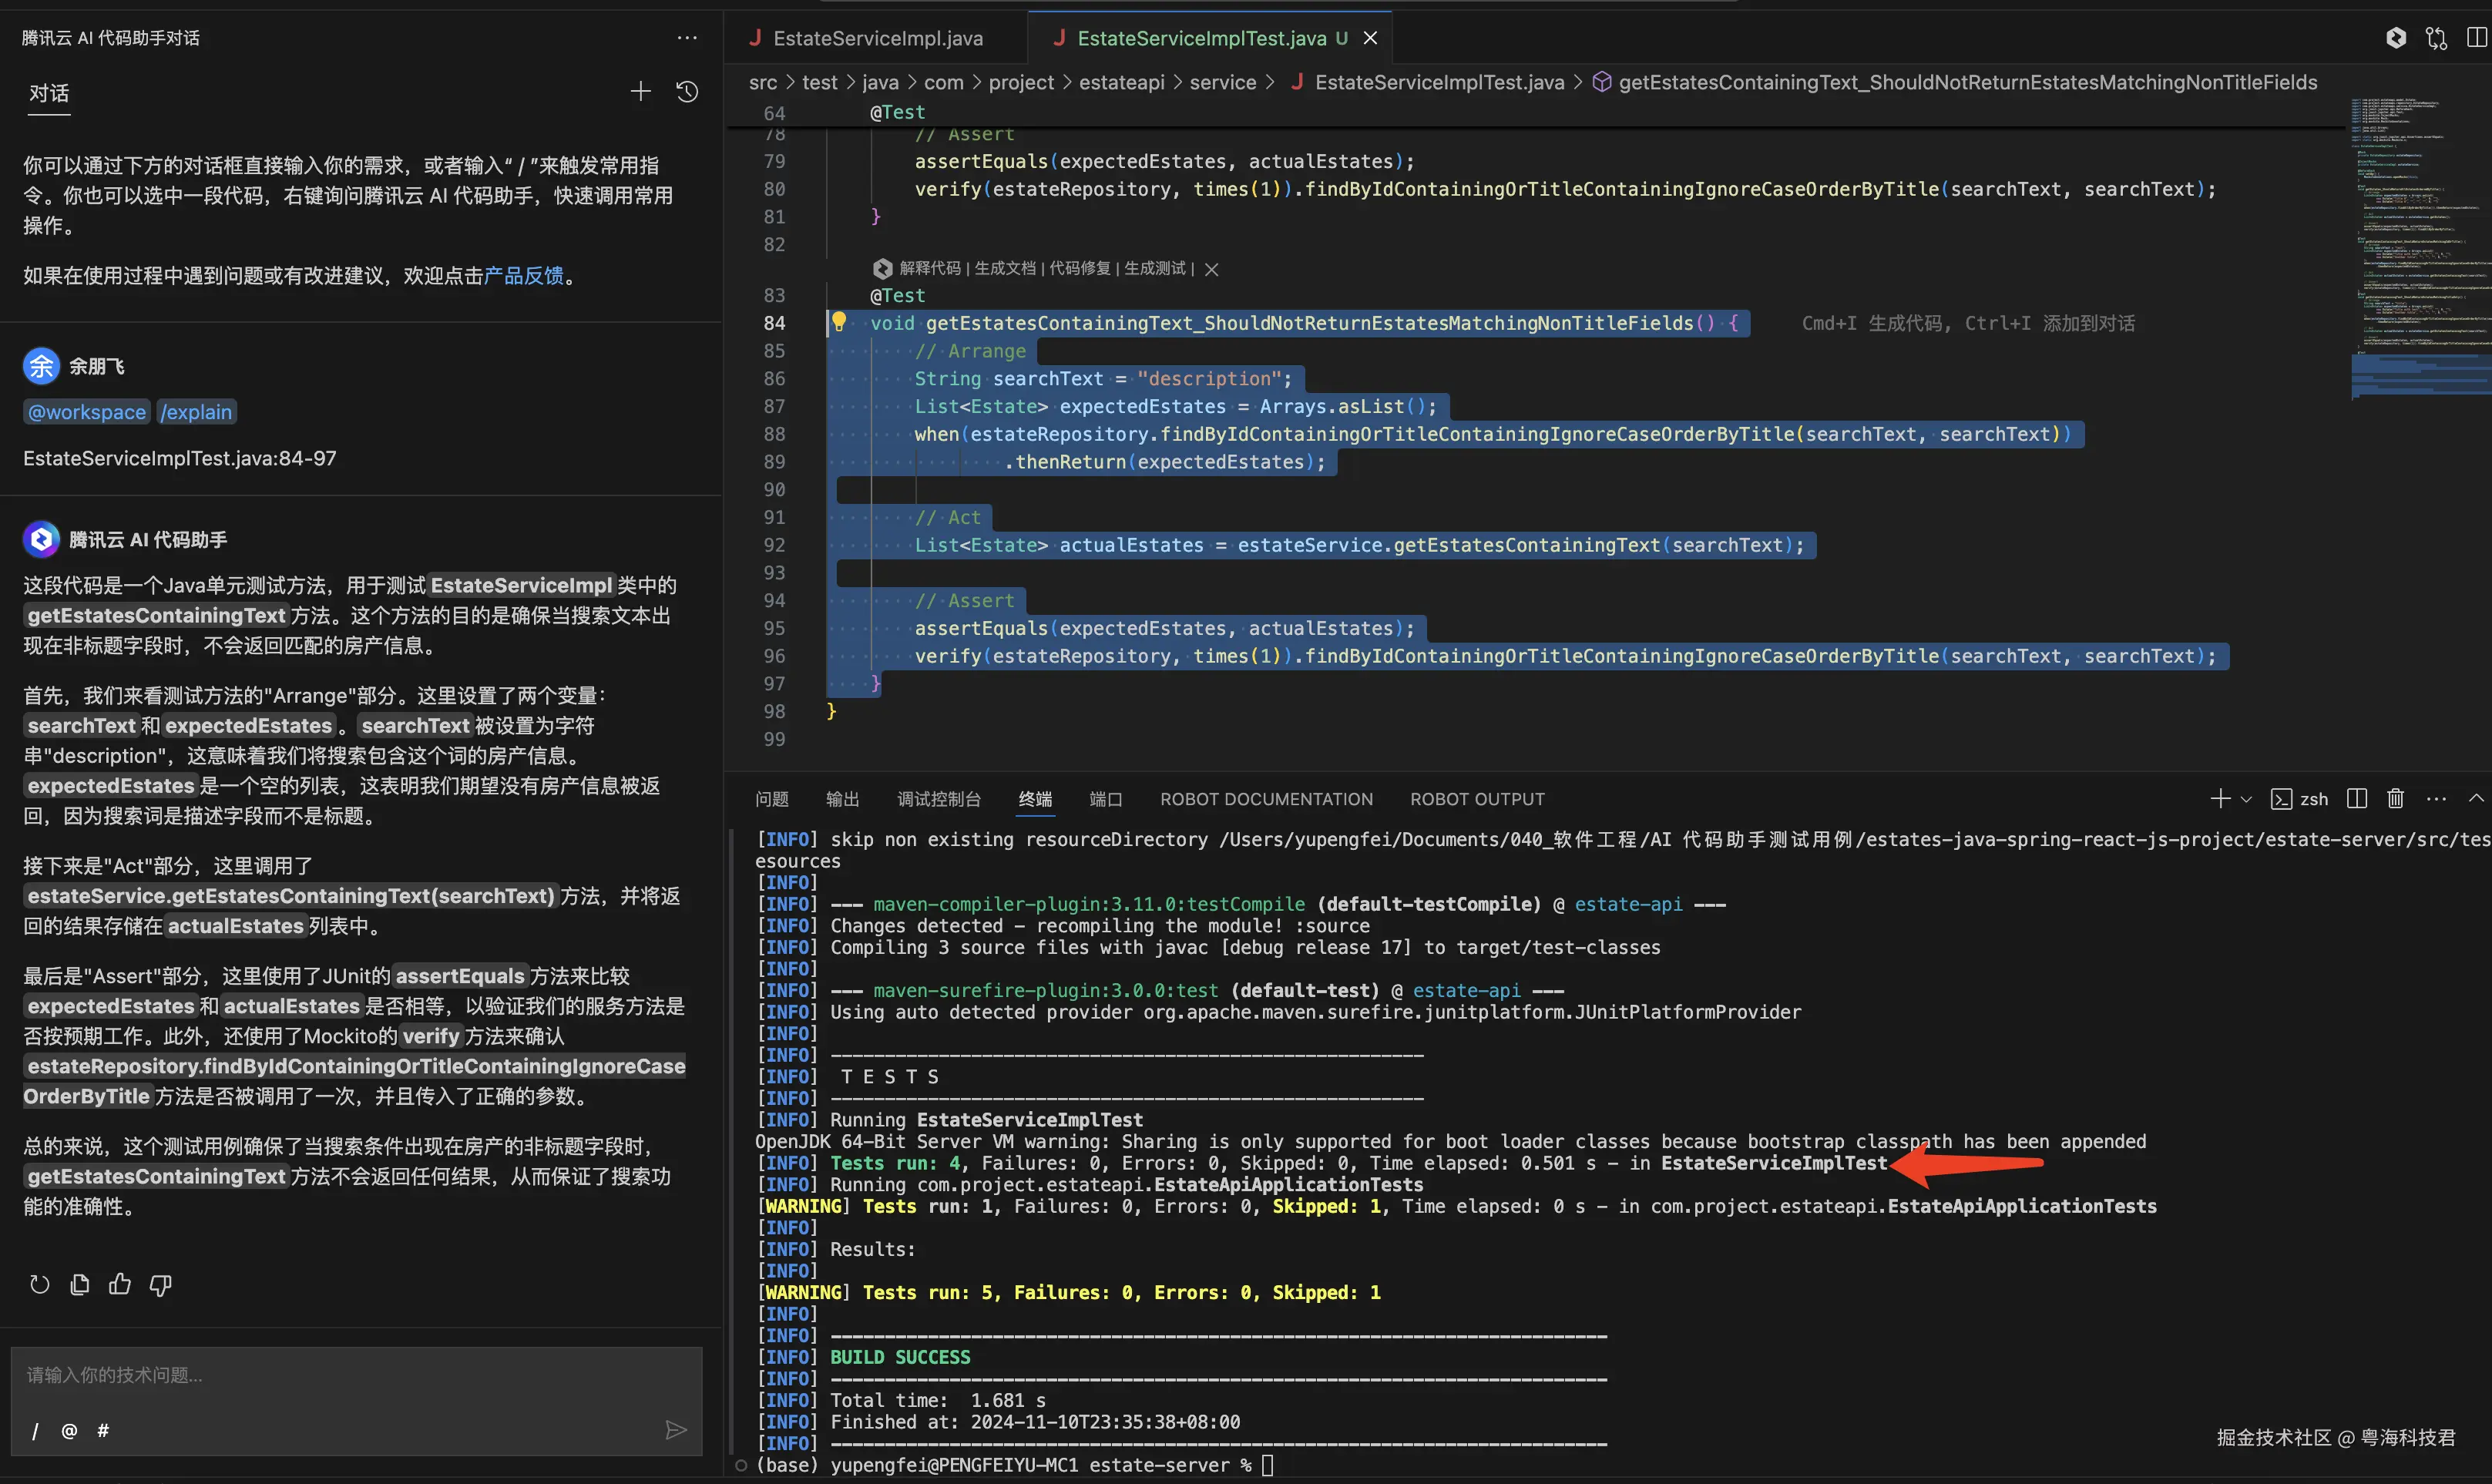The image size is (2492, 1484).
Task: Open the 调试控制台 panel tab
Action: tap(938, 798)
